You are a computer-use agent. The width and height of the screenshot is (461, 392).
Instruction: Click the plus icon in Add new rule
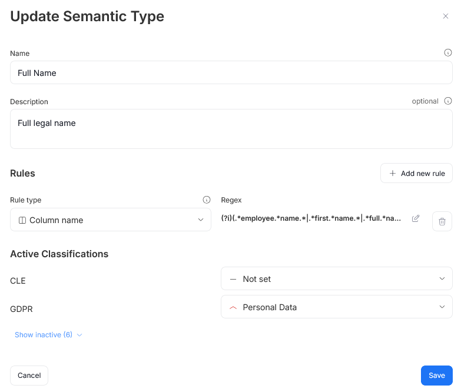(x=393, y=174)
